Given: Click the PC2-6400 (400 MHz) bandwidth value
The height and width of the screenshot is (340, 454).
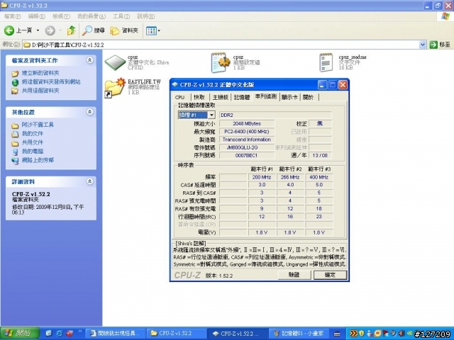Looking at the screenshot, I should [x=247, y=132].
